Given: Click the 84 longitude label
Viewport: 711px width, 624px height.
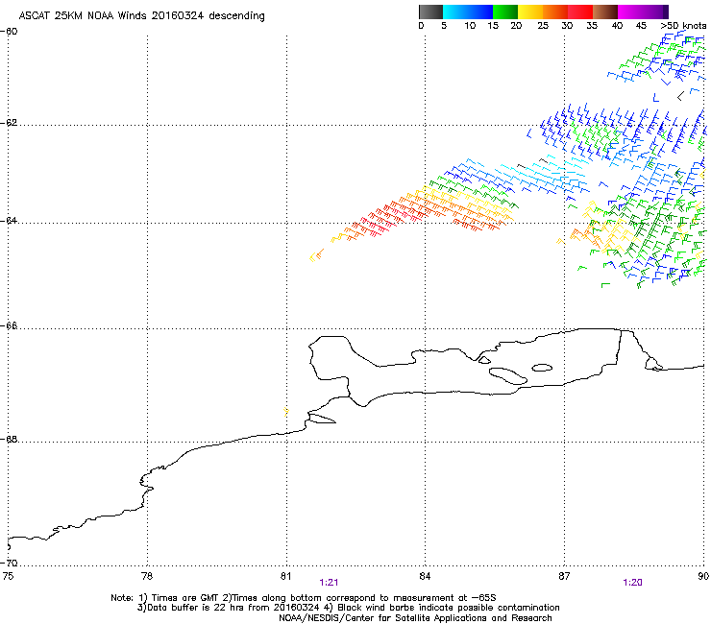Looking at the screenshot, I should click(x=425, y=576).
